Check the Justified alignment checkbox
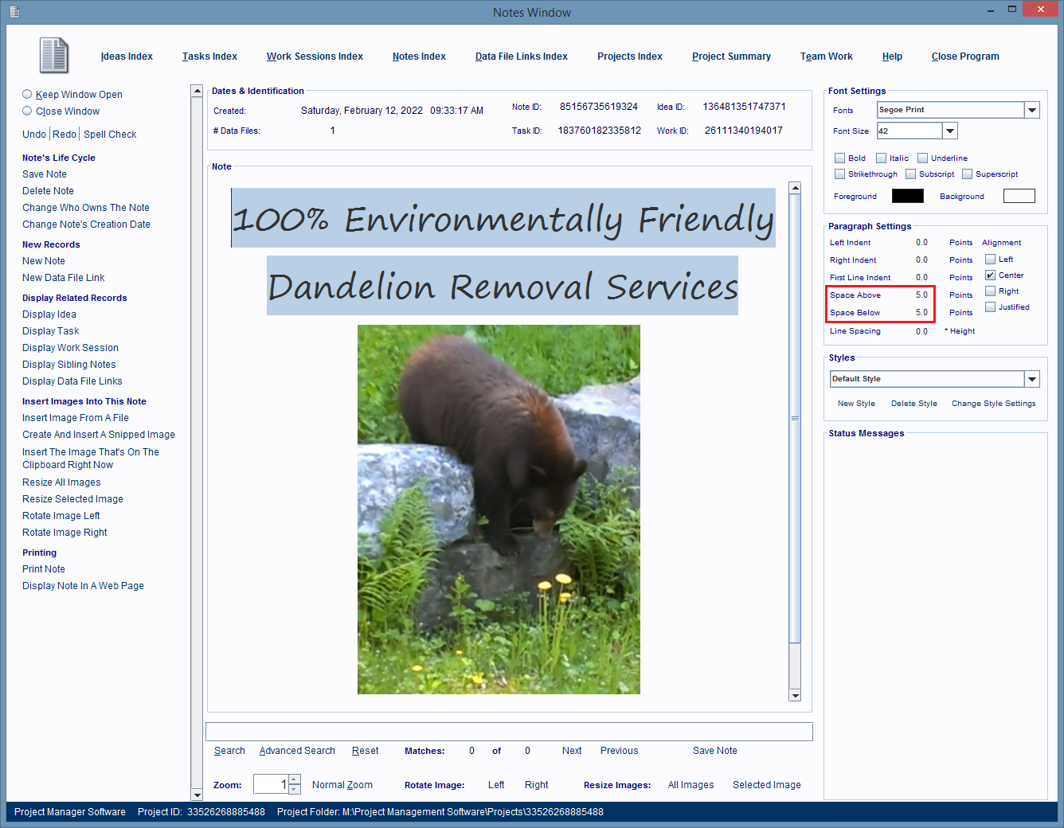This screenshot has height=828, width=1064. [x=990, y=307]
